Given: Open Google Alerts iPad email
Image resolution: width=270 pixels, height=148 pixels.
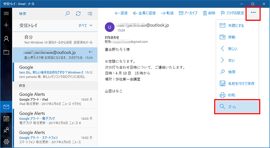Looking at the screenshot, I should tap(54, 99).
